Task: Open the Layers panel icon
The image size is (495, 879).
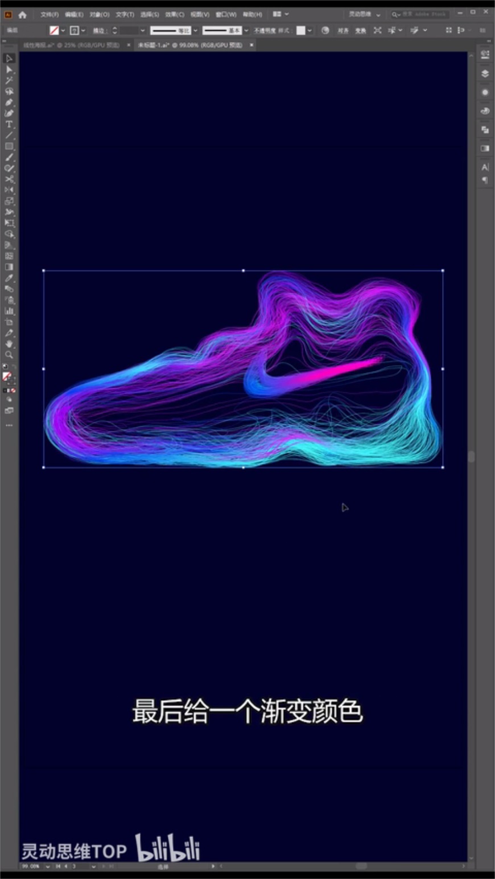Action: [485, 73]
